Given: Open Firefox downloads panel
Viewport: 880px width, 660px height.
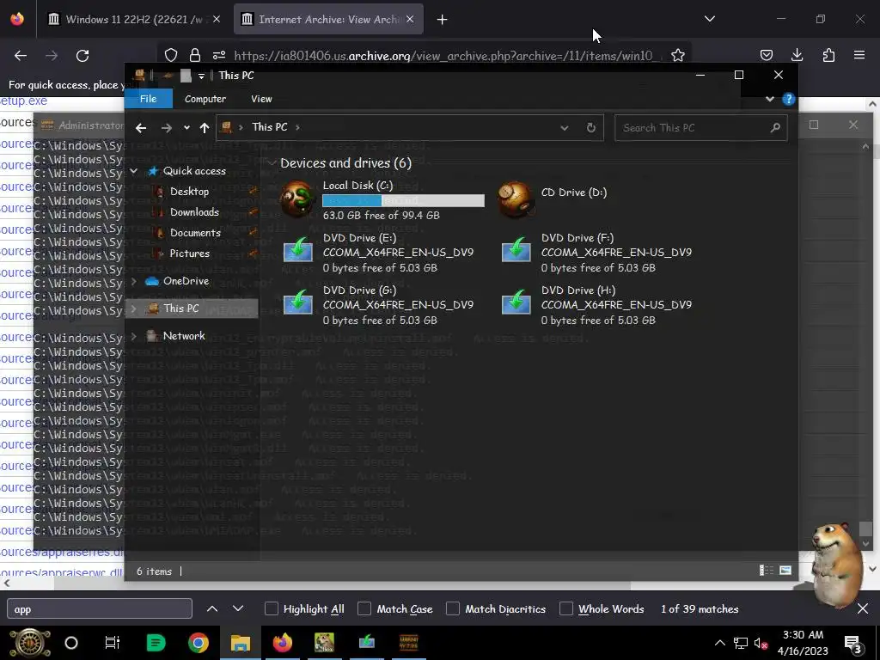Looking at the screenshot, I should 797,55.
